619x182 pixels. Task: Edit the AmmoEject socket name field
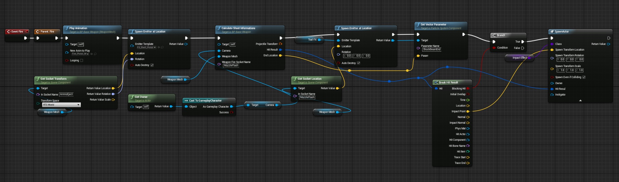[x=66, y=95]
